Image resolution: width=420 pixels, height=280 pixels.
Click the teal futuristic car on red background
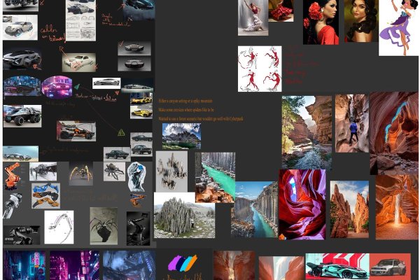[337, 266]
